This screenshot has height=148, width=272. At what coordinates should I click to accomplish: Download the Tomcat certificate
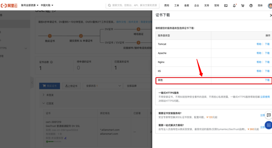[267, 44]
